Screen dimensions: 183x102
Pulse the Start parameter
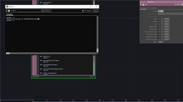pos(167,19)
